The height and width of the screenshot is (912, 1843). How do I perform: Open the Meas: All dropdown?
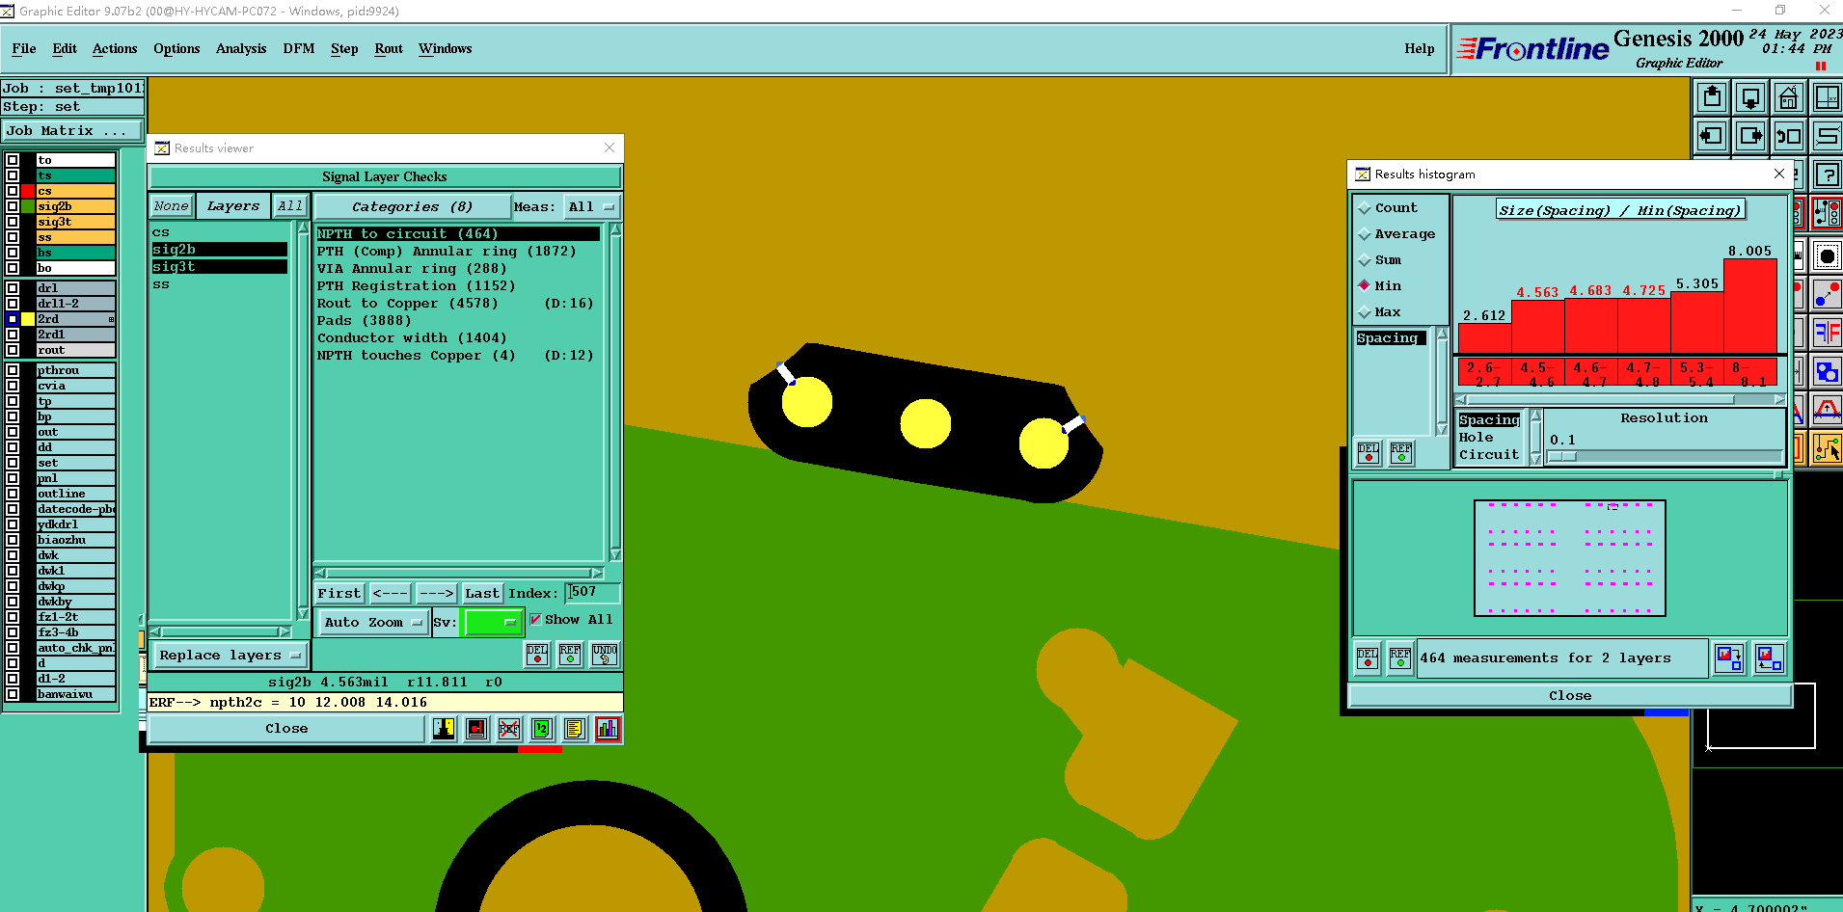pos(591,207)
